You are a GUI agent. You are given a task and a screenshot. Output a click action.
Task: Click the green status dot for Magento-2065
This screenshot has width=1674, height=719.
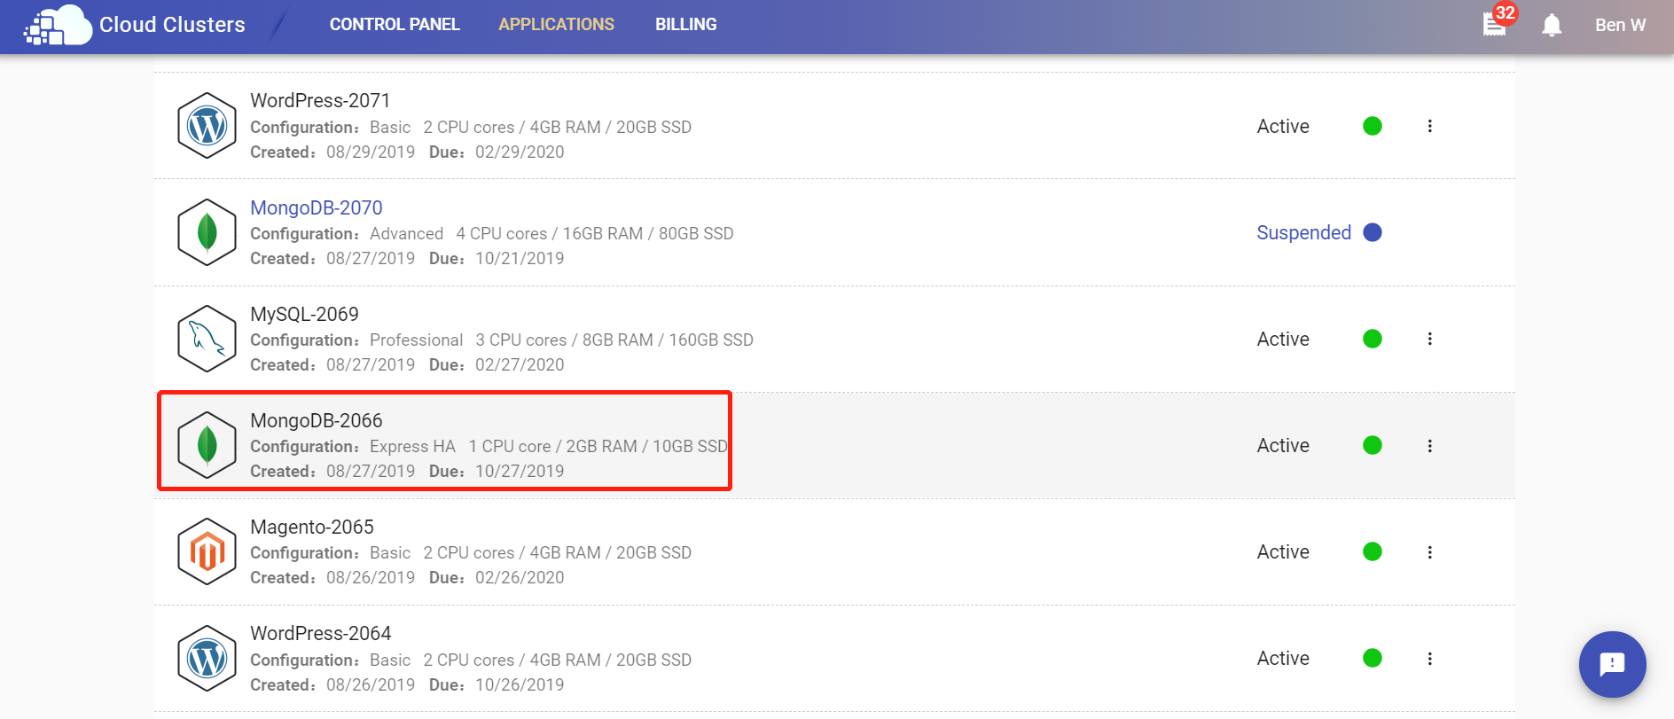[1373, 551]
